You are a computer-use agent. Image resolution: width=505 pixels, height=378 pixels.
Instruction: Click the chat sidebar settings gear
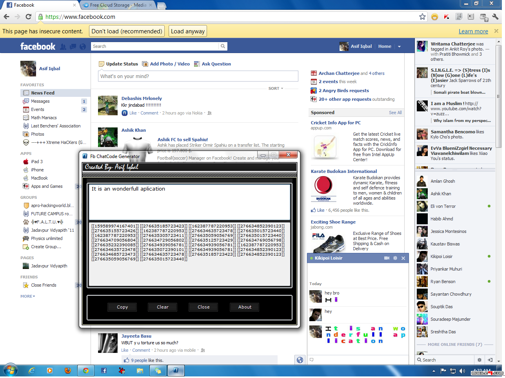[479, 360]
